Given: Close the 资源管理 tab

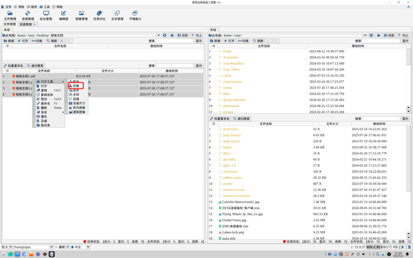Looking at the screenshot, I should pos(34,24).
